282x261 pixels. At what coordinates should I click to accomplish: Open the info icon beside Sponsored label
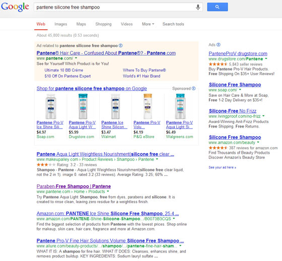193,88
